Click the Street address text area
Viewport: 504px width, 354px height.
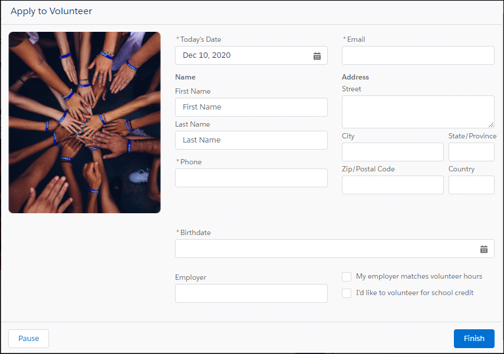pos(418,112)
